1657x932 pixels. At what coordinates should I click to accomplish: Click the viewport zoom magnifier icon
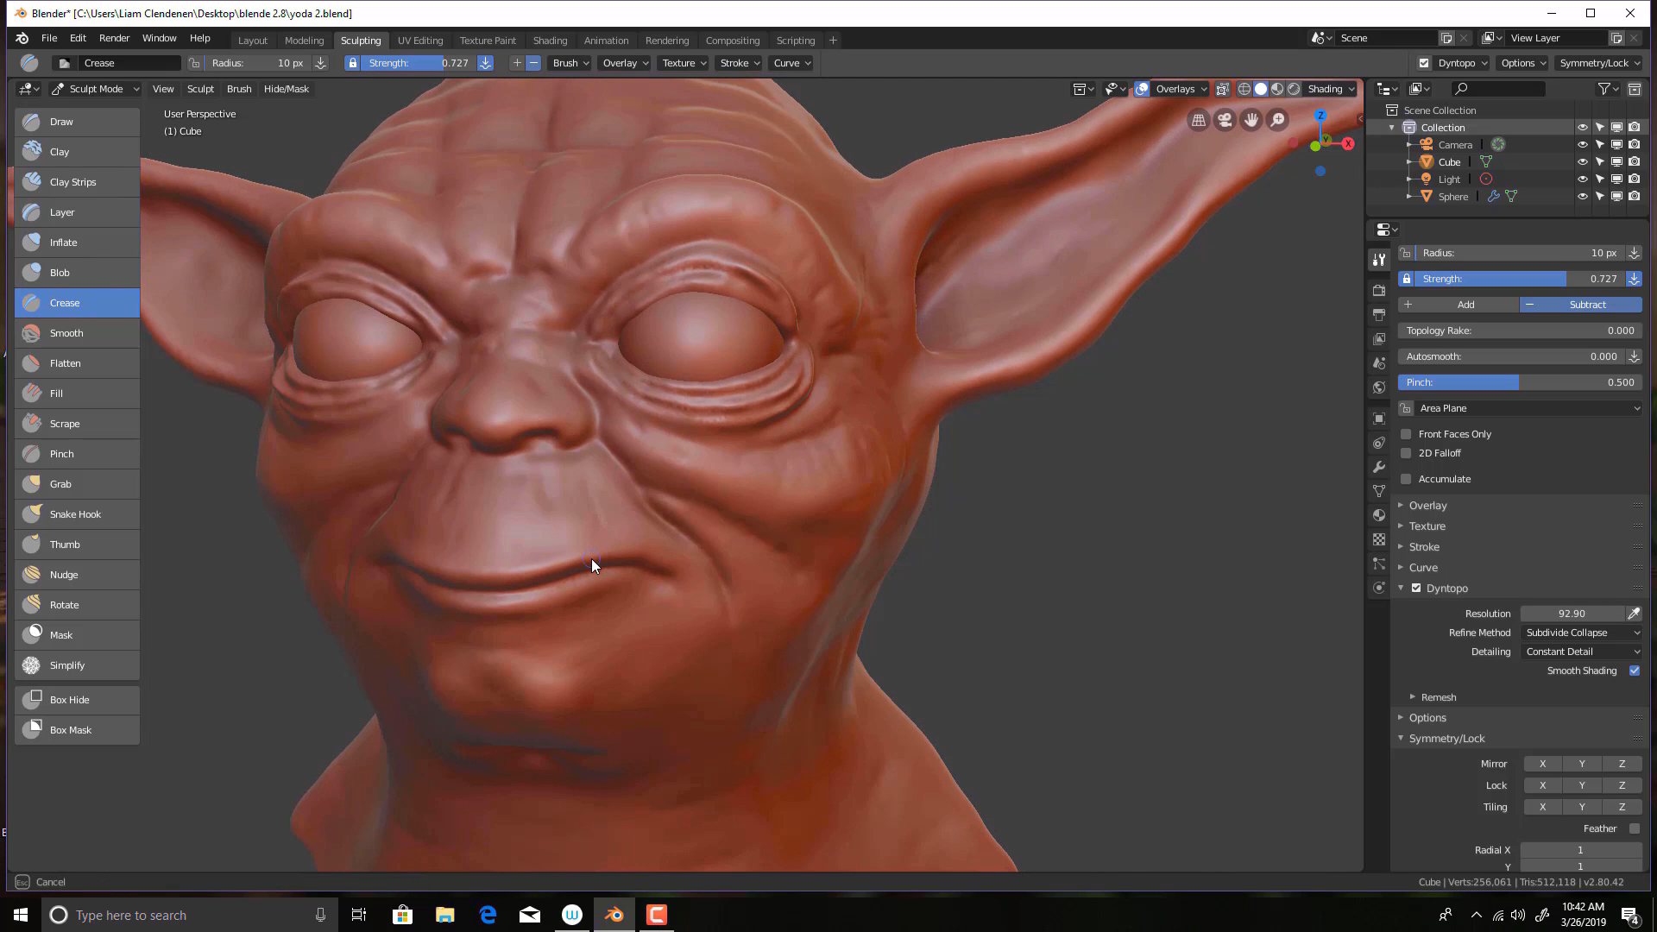(x=1277, y=120)
